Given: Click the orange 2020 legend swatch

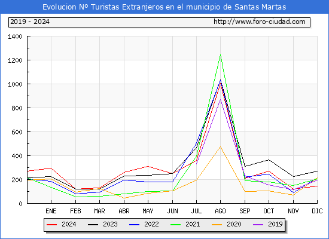Looking at the screenshot, I should click(217, 225).
